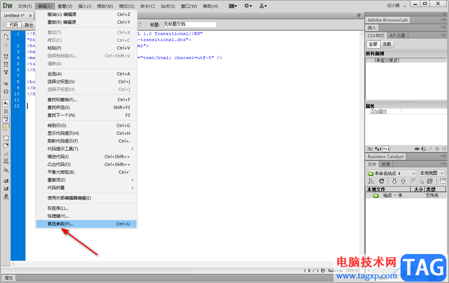449x283 pixels.
Task: Open the 未命名站点 4 site dropdown
Action: tap(392, 173)
